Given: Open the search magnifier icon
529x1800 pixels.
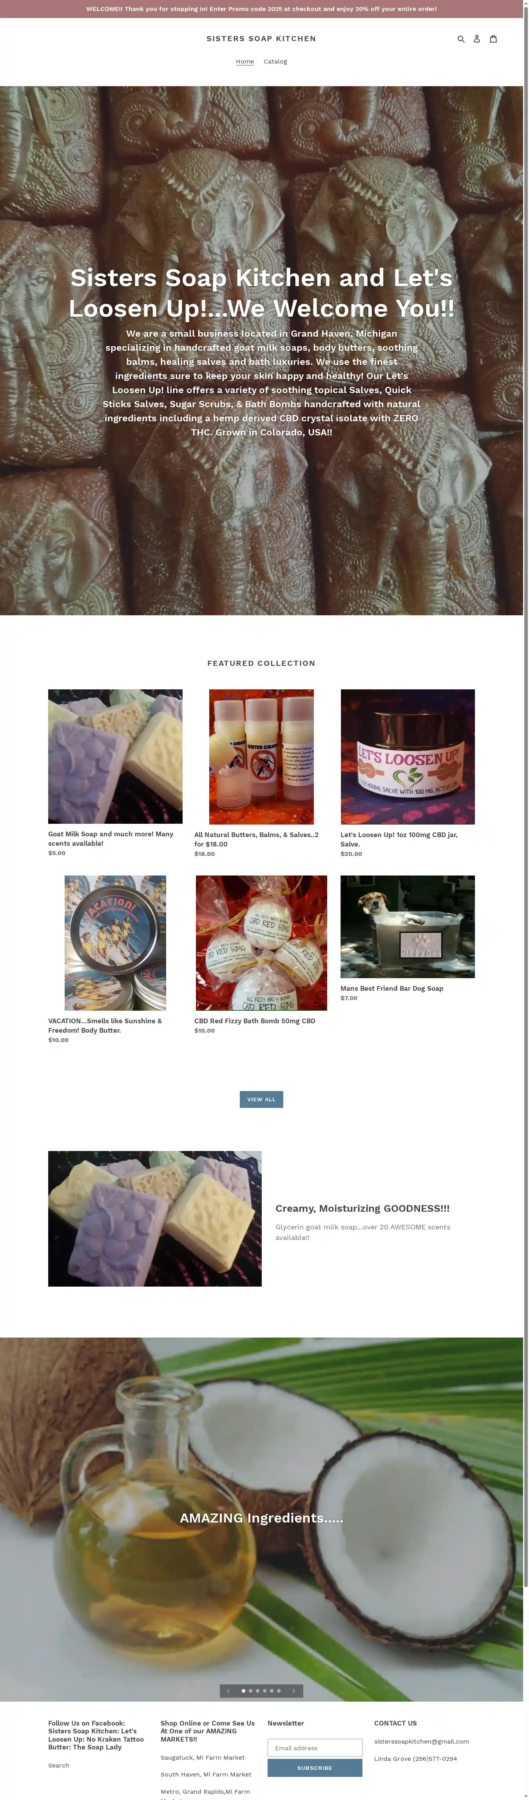Looking at the screenshot, I should pos(460,39).
